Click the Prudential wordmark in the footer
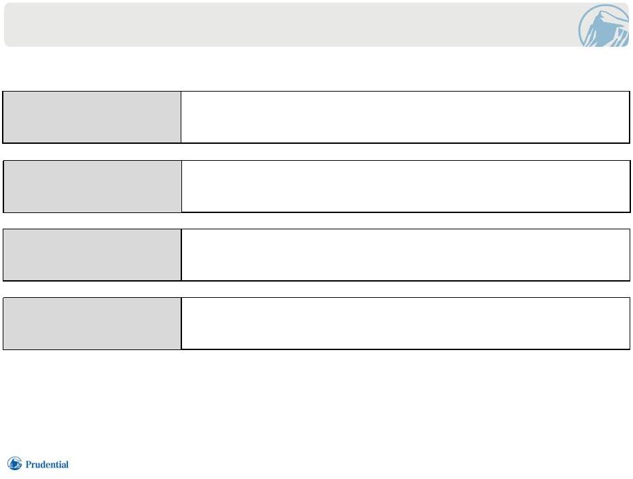Screen dimensions: 633x479 47,464
